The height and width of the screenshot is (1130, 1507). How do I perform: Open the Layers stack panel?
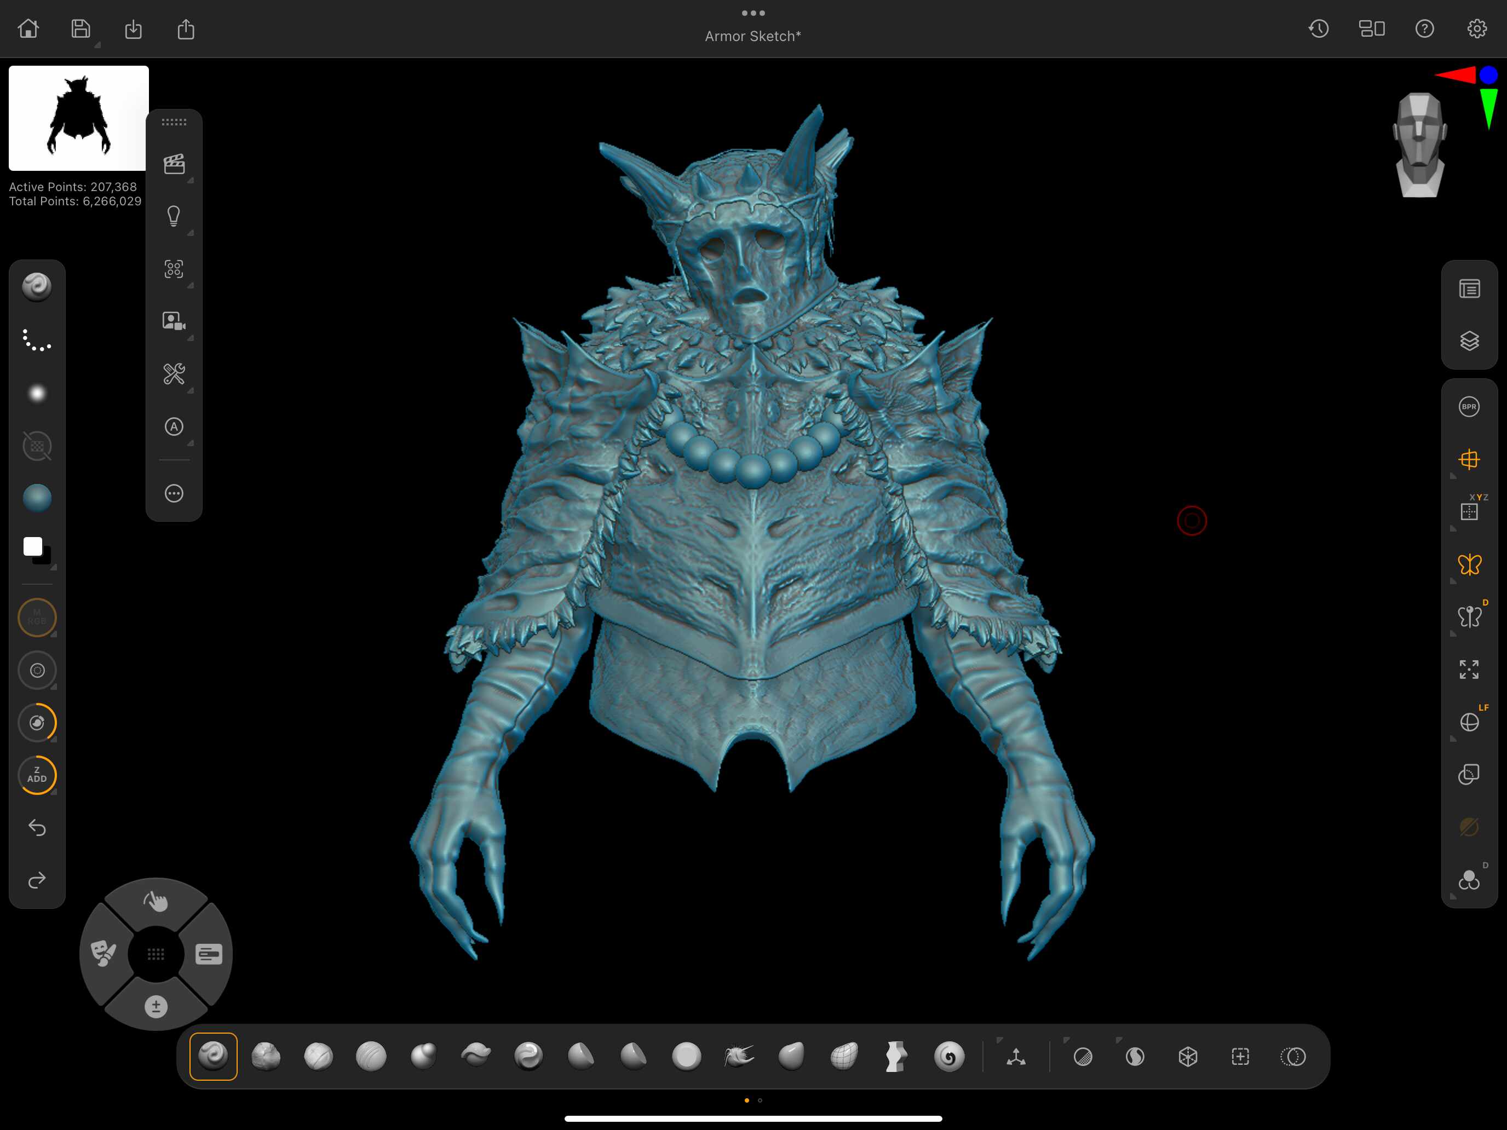1469,341
